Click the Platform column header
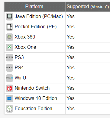 35,7
